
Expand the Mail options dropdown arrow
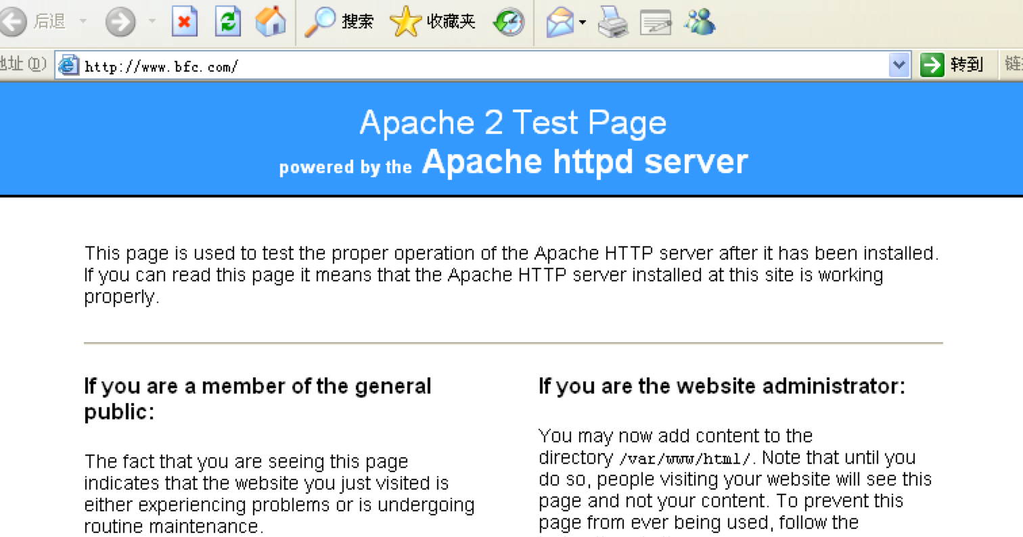pyautogui.click(x=582, y=22)
